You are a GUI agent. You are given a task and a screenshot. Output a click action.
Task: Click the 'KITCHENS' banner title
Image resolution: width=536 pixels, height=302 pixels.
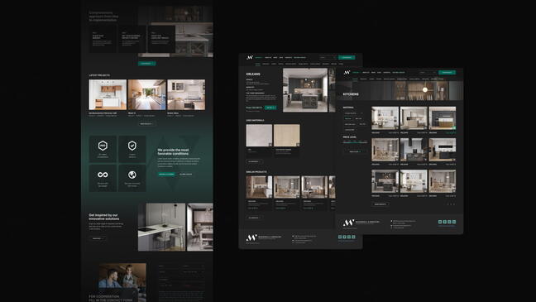(351, 94)
